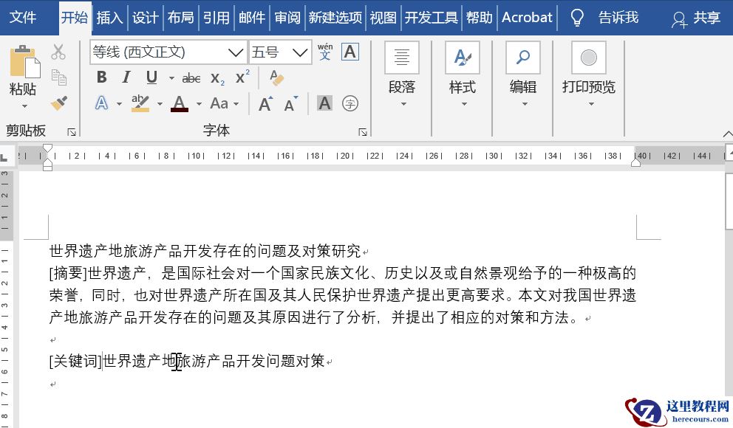Clear all formatting with eraser icon
Image resolution: width=733 pixels, height=428 pixels.
[277, 77]
